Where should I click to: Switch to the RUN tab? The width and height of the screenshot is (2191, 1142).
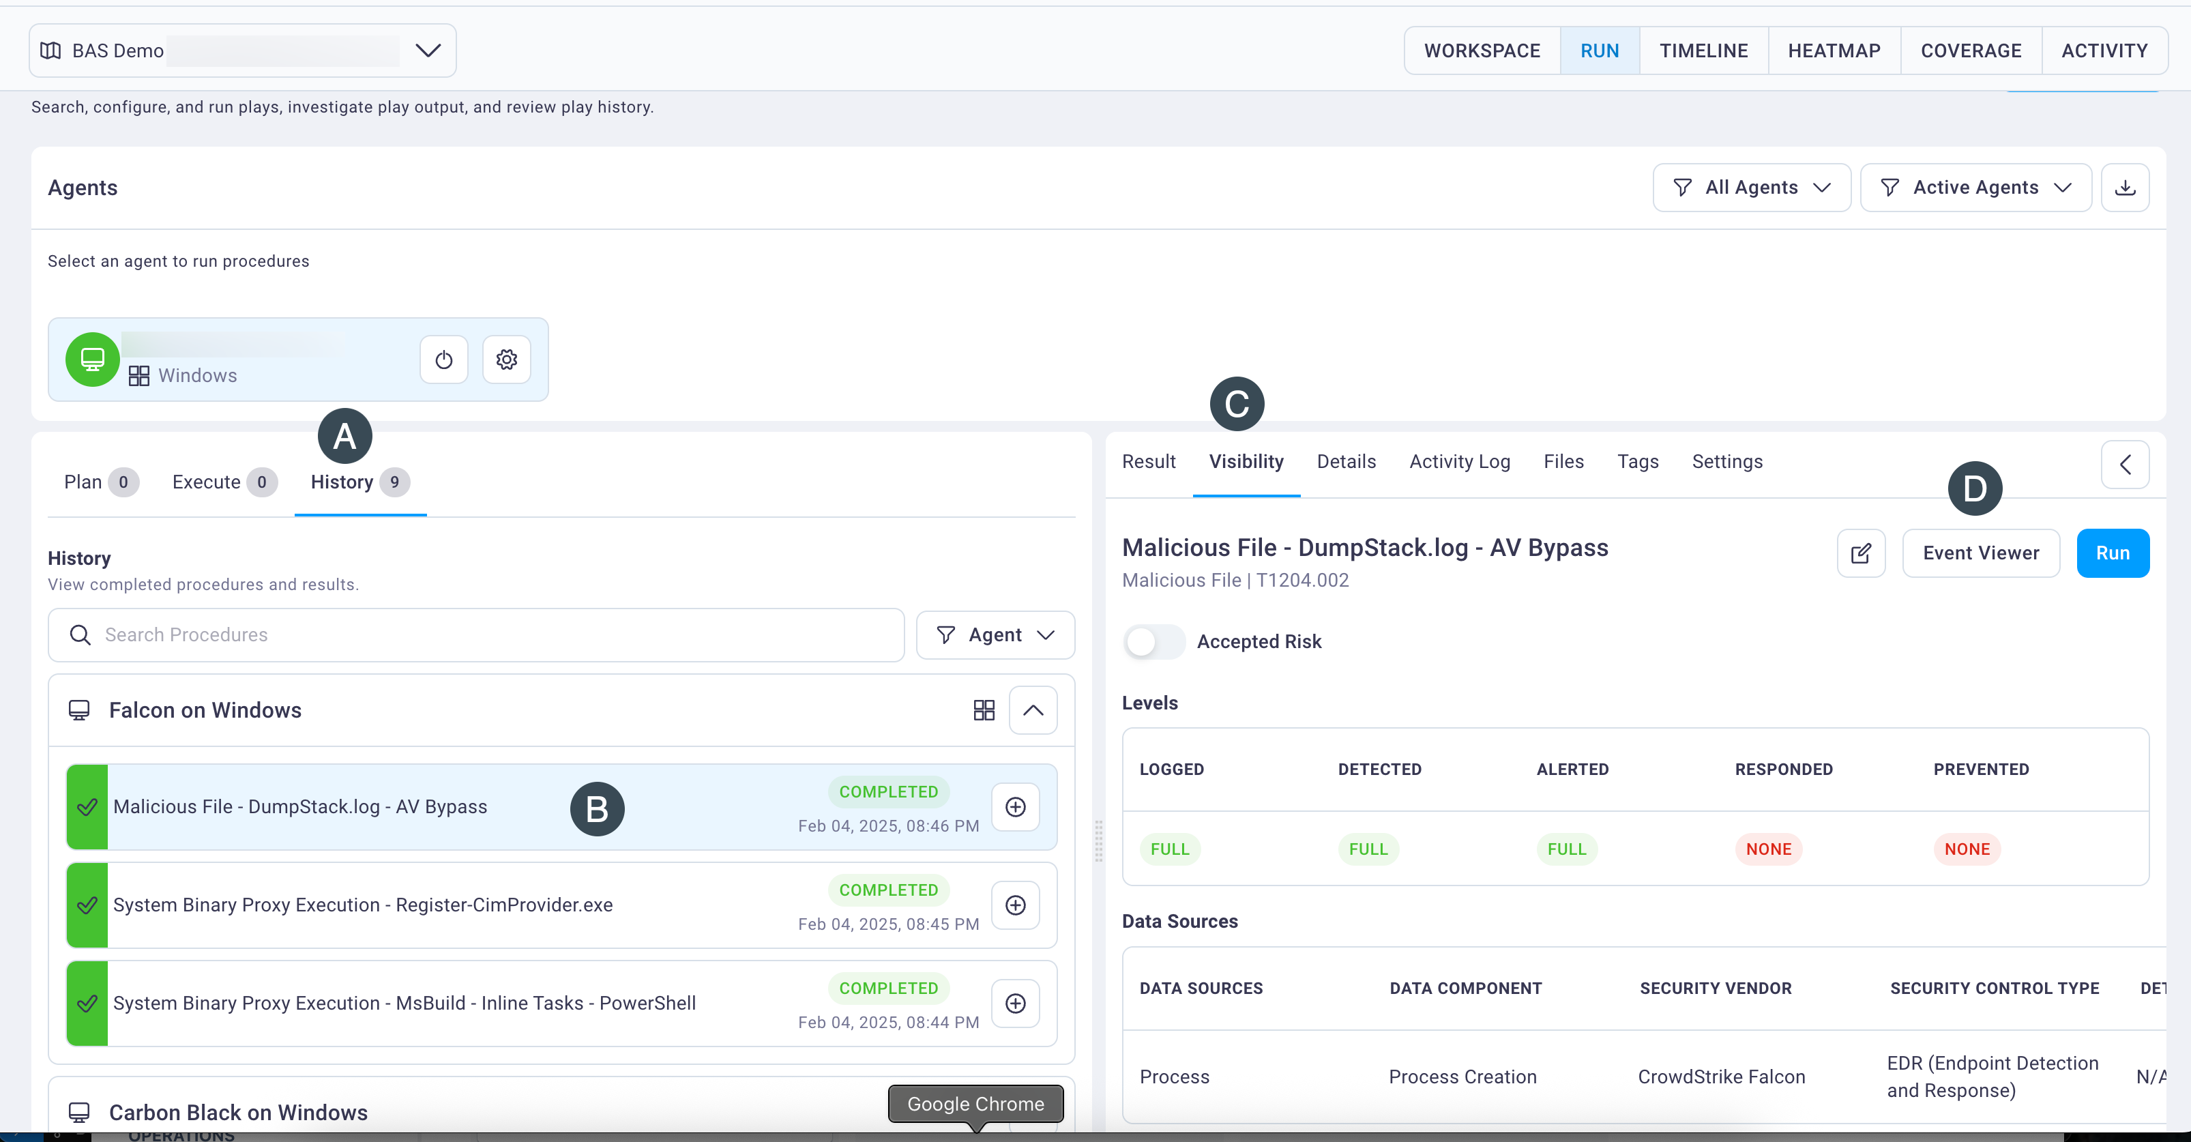[1599, 51]
